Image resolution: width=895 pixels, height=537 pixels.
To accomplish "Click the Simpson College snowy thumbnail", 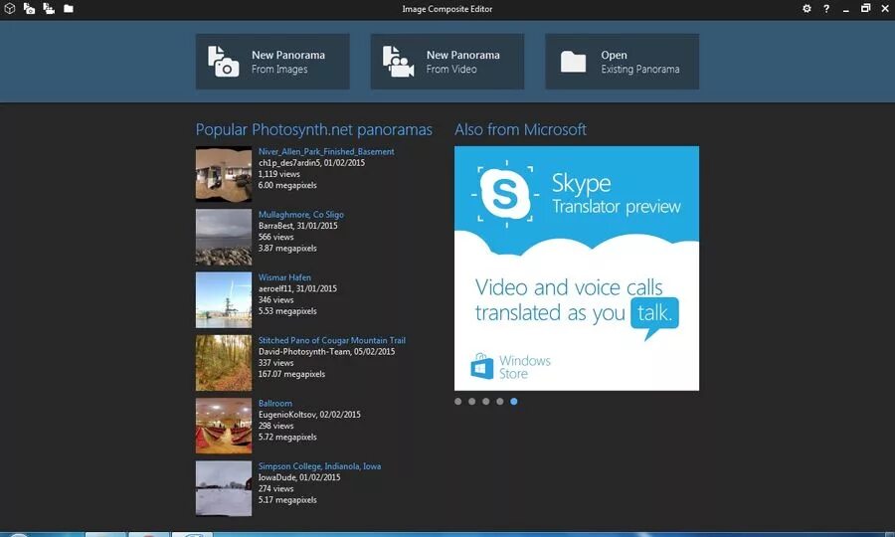I will click(x=224, y=488).
